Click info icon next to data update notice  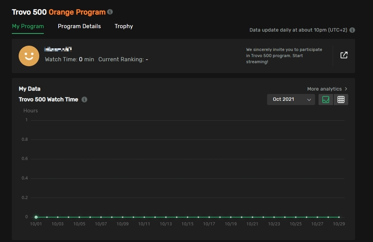tap(352, 30)
